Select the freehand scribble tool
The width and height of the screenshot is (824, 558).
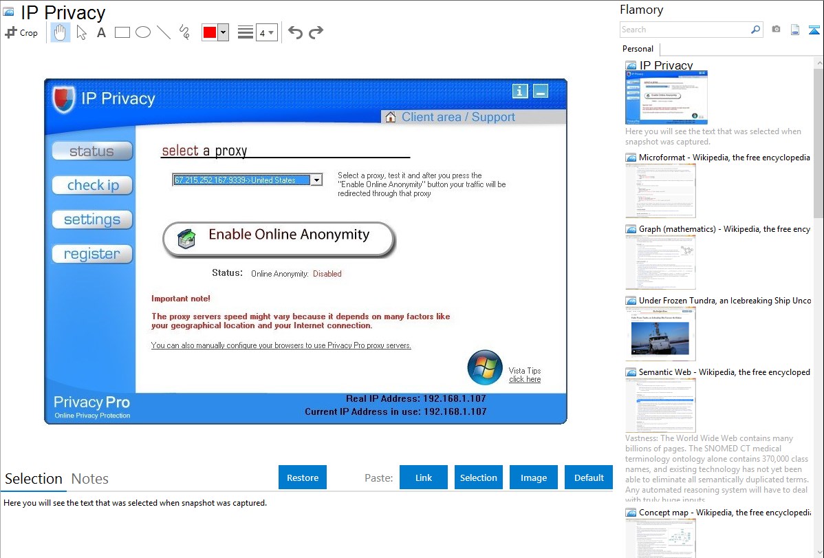point(184,32)
